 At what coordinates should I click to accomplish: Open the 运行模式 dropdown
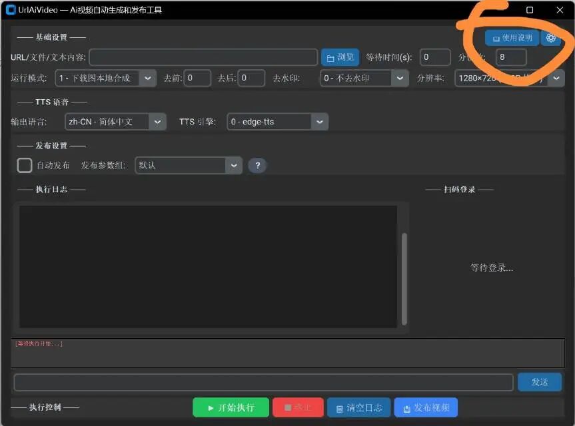(106, 78)
